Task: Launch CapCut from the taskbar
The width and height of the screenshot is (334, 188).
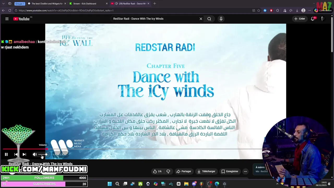Action: (x=178, y=184)
